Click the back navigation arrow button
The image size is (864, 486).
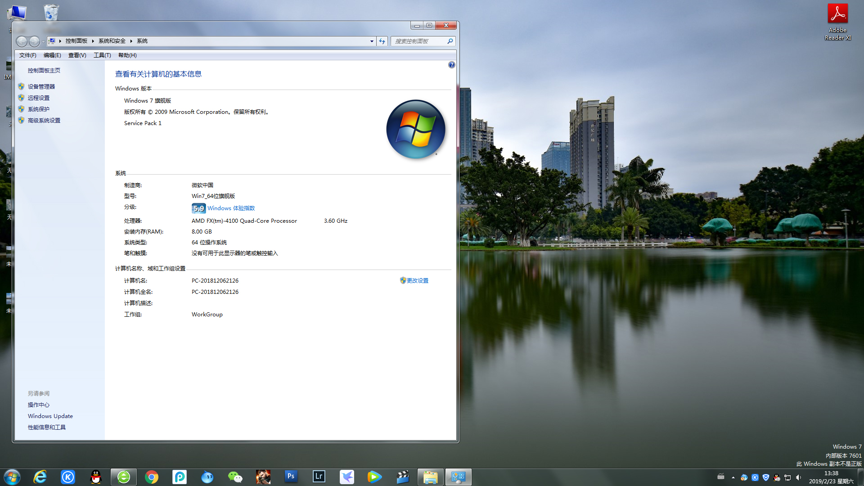coord(22,41)
